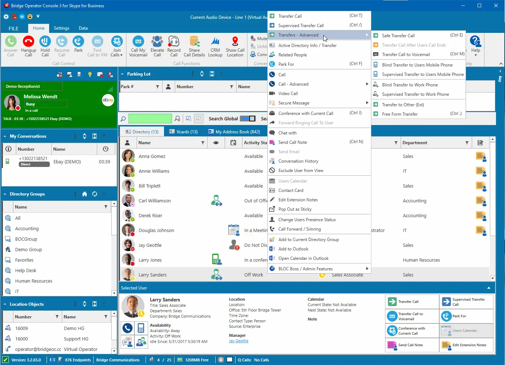Toggle the Search Global switch

click(x=247, y=119)
